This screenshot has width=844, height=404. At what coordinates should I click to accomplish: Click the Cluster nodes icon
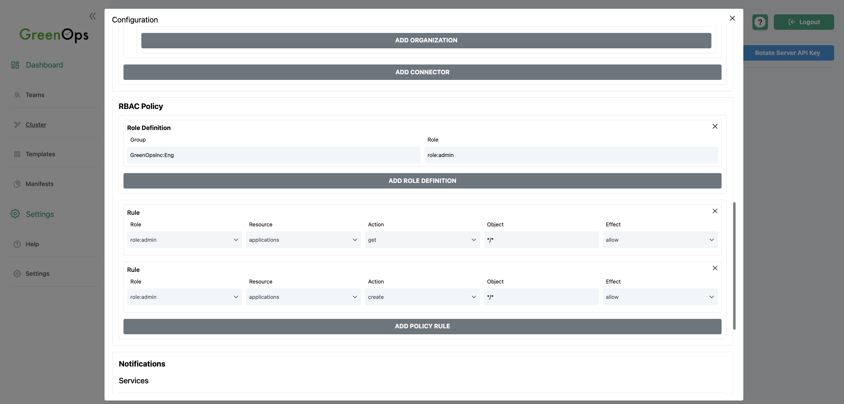tap(17, 125)
